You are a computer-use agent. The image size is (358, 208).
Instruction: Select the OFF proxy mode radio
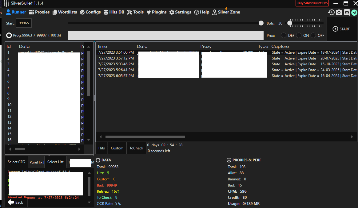[x=313, y=35]
